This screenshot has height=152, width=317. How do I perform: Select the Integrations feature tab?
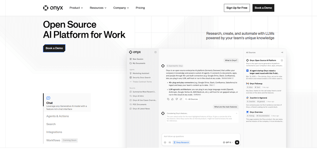(x=54, y=132)
